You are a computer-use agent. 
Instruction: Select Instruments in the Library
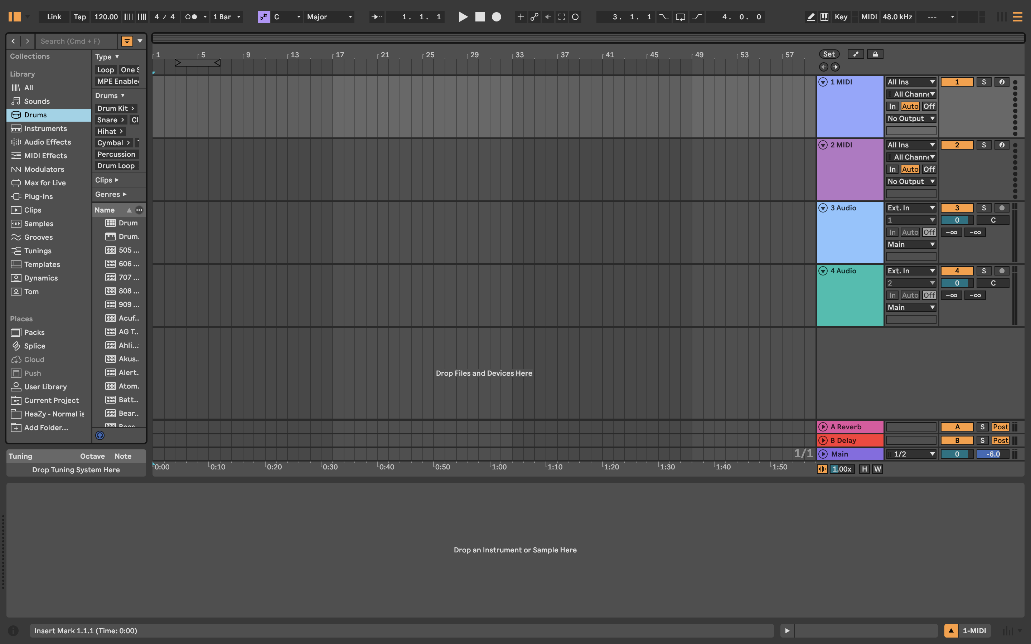point(49,128)
